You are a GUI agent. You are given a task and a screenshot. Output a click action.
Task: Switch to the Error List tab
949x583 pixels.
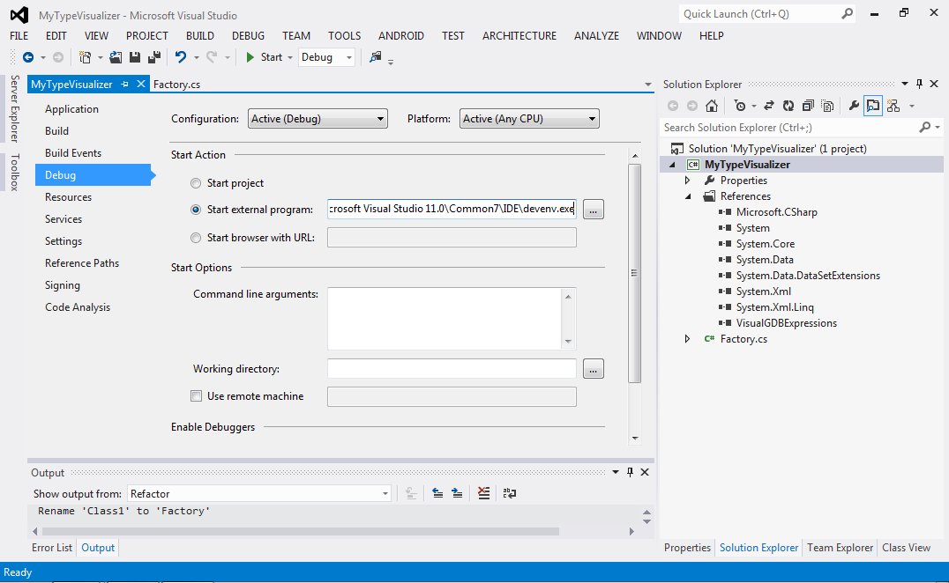pyautogui.click(x=51, y=548)
